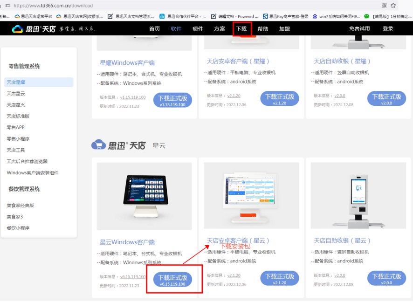This screenshot has width=413, height=302.
Task: Open the win7系统如何关闭FIP bookmark
Action: pos(336,16)
